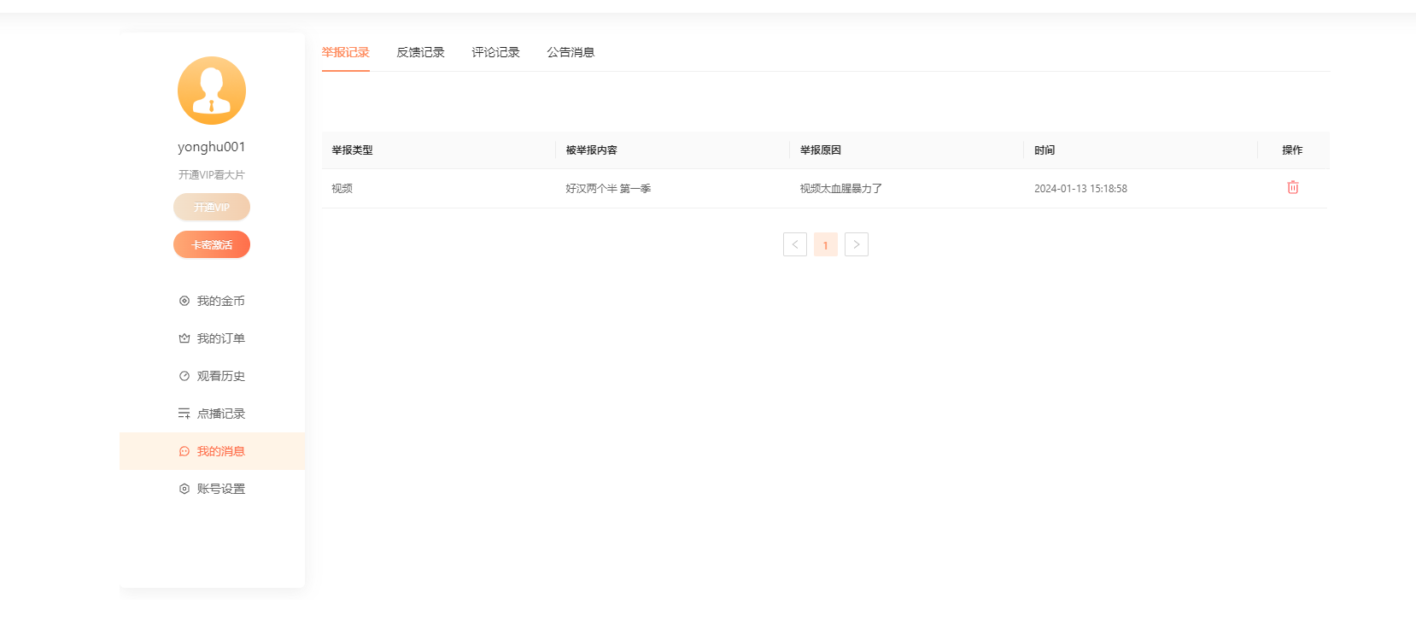Click the 操作 column header
Viewport: 1416px width, 628px height.
[1292, 150]
